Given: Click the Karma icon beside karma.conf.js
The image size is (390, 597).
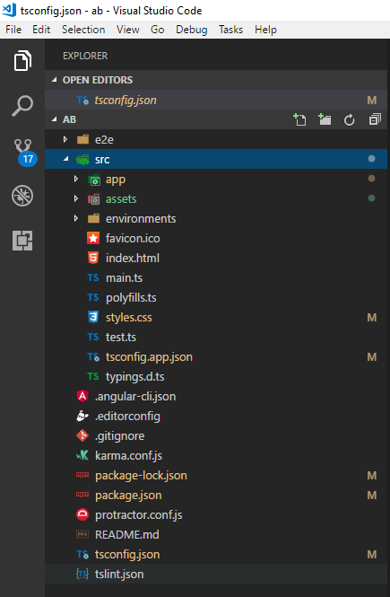Looking at the screenshot, I should coord(82,455).
